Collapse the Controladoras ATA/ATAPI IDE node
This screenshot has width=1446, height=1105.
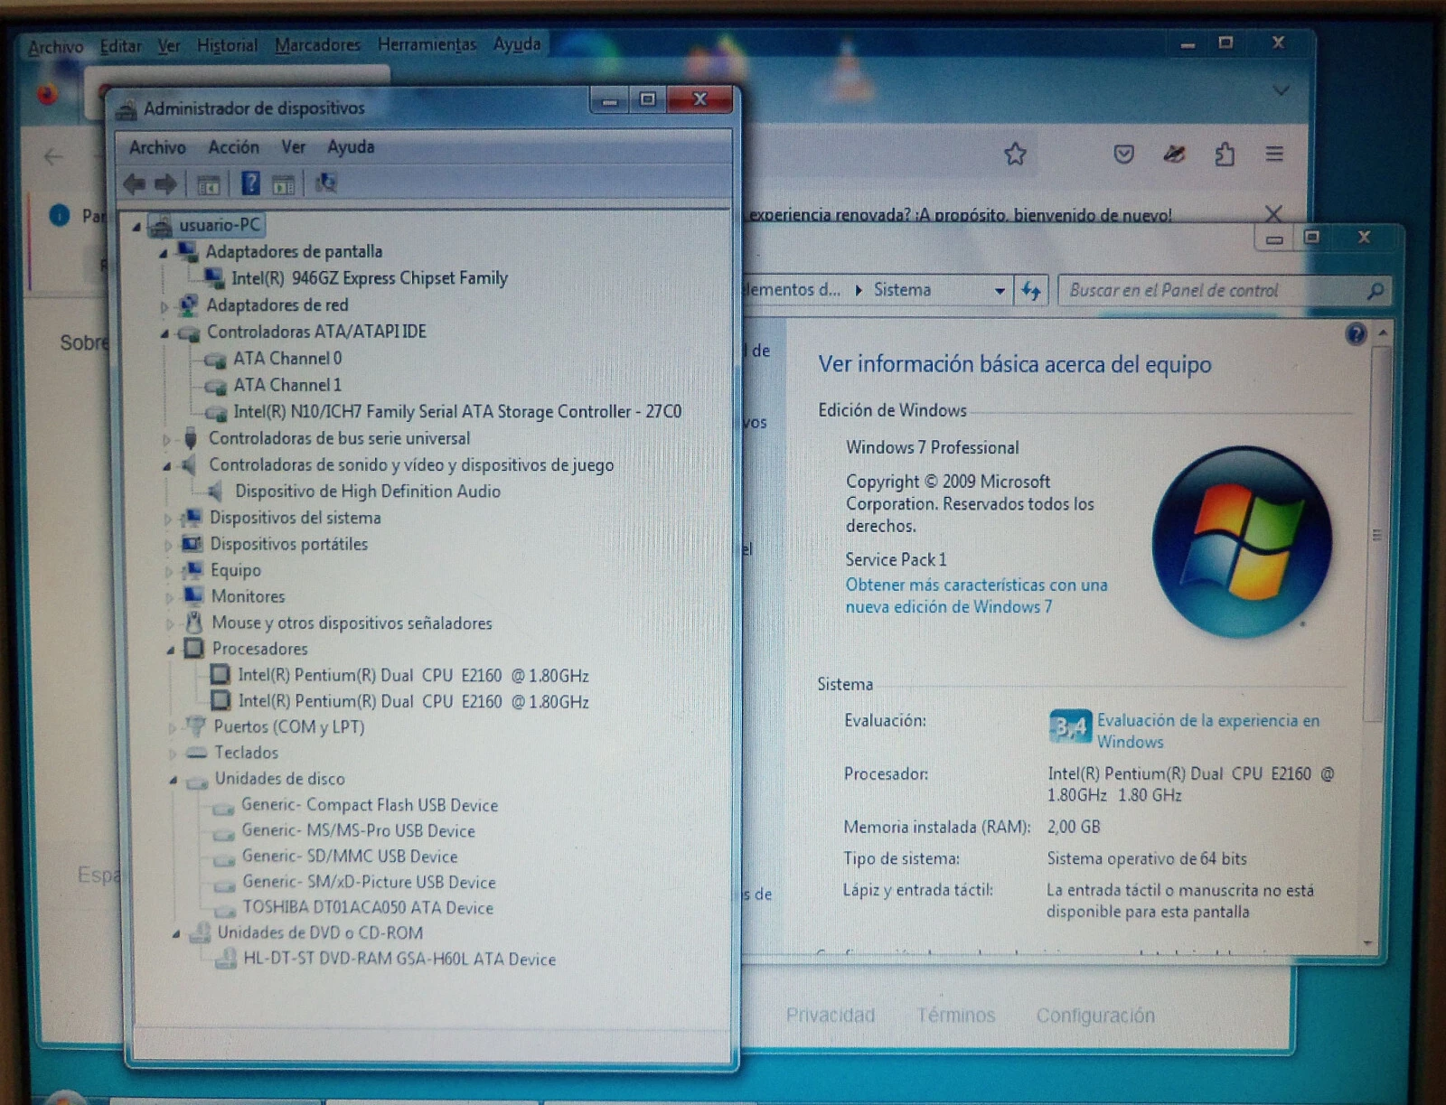pos(164,333)
